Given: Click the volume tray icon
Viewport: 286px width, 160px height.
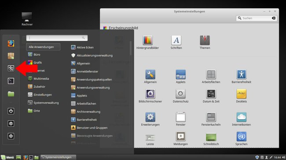Looking at the screenshot, I should pos(283,157).
